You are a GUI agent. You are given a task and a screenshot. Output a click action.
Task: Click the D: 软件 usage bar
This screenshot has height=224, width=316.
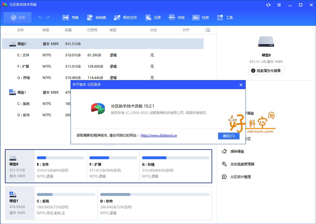coord(155,195)
